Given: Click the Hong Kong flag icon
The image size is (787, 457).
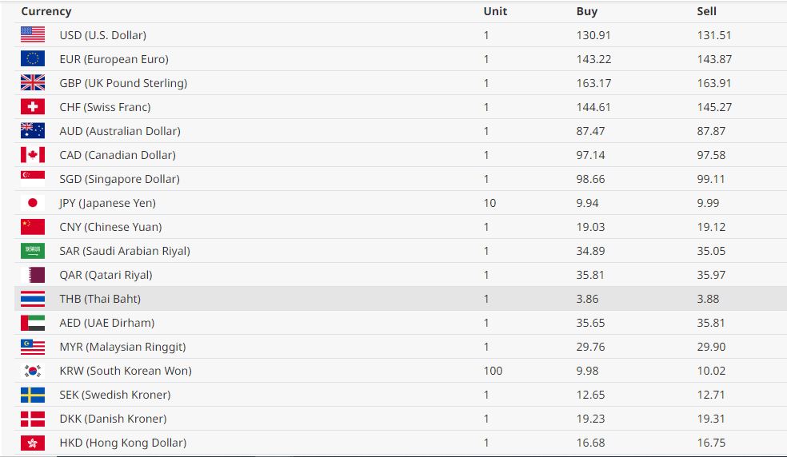Looking at the screenshot, I should [33, 443].
